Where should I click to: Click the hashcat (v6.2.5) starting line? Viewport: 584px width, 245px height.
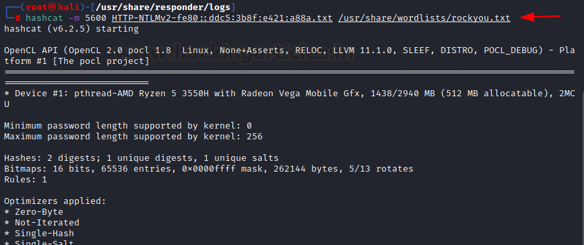[x=71, y=29]
